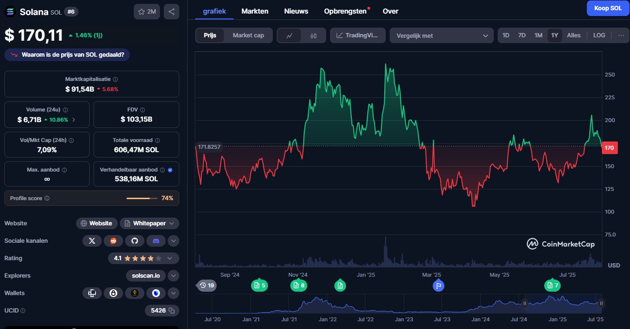Switch to candlestick chart type
This screenshot has width=630, height=329.
coord(314,35)
